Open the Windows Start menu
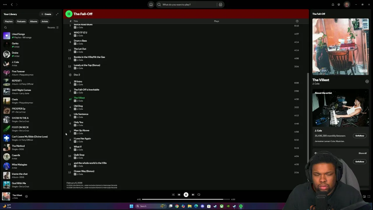The image size is (373, 210). (131, 206)
